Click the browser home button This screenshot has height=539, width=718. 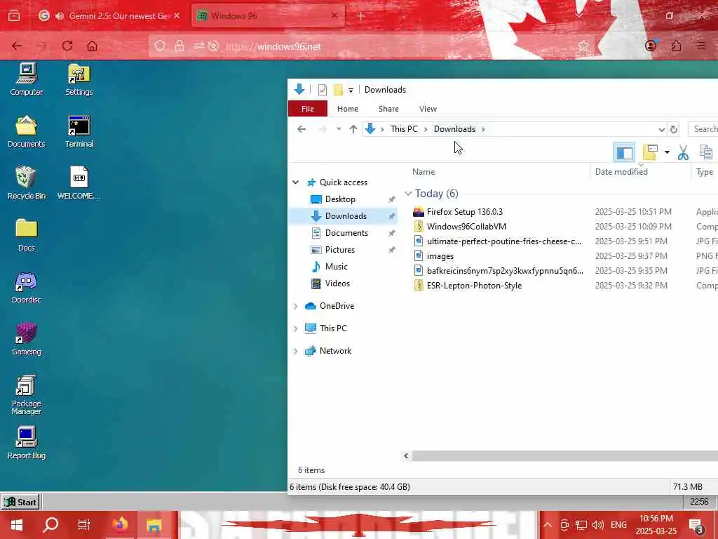(93, 46)
